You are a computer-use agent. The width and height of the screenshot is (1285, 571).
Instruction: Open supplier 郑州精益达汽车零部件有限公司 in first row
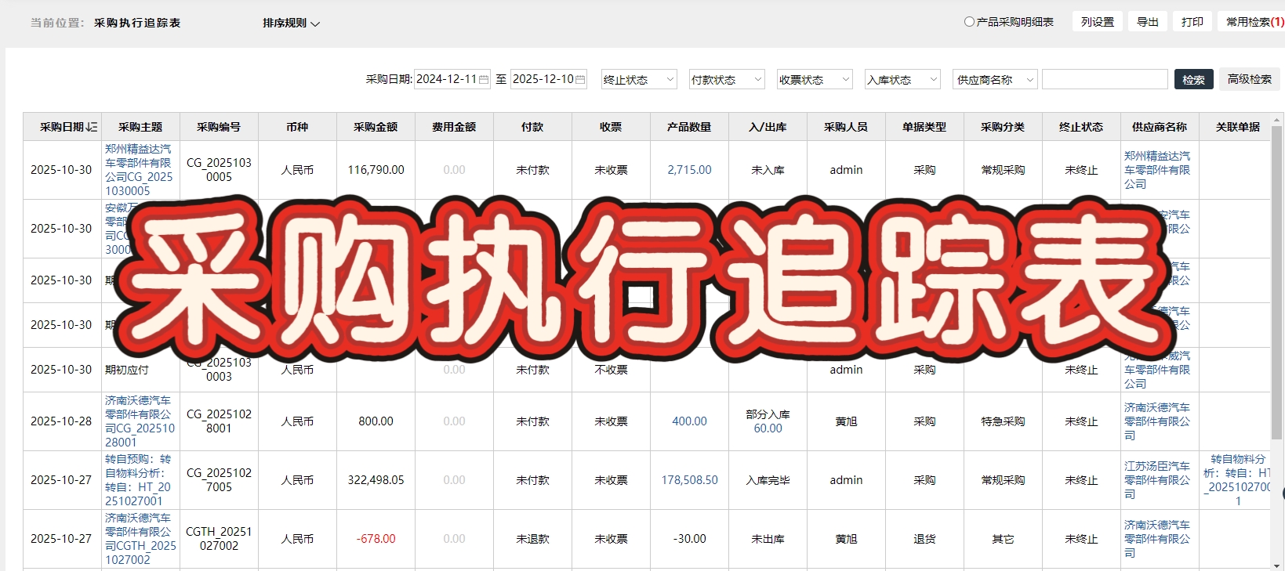1157,170
